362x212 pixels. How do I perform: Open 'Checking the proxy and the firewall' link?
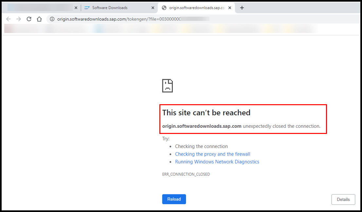[x=212, y=154]
